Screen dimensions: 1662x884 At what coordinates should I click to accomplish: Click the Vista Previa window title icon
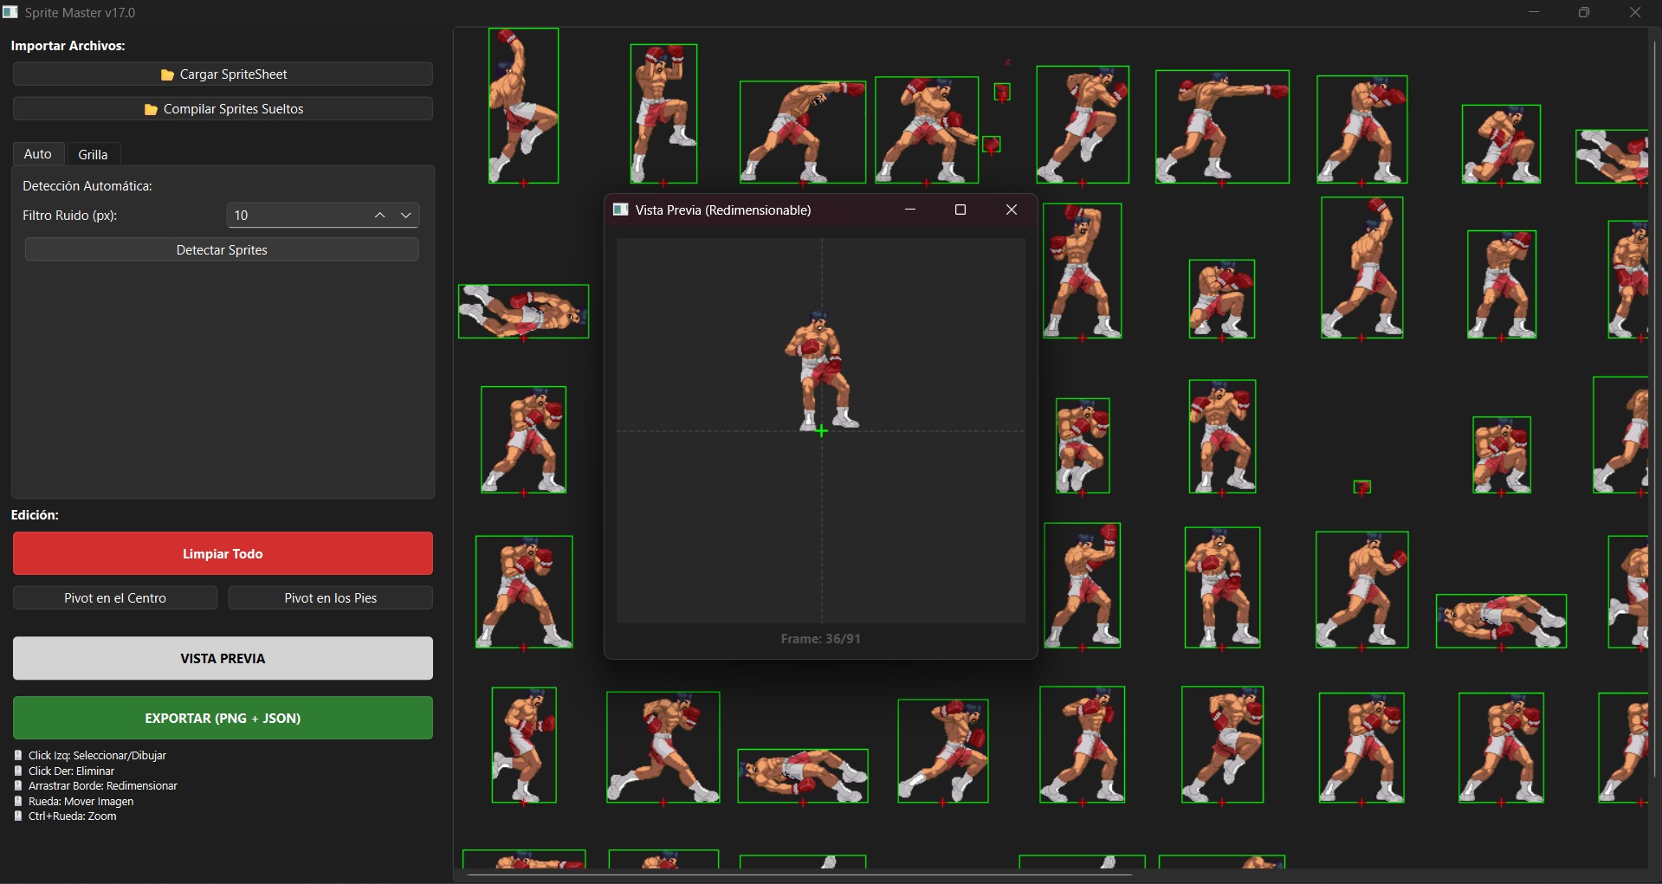click(620, 210)
